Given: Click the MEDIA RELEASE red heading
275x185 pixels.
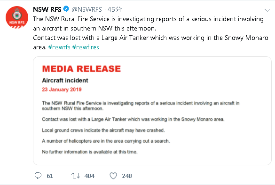Looking at the screenshot, I should tap(81, 69).
